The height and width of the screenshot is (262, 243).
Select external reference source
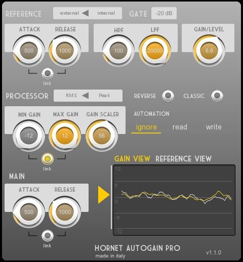(69, 13)
